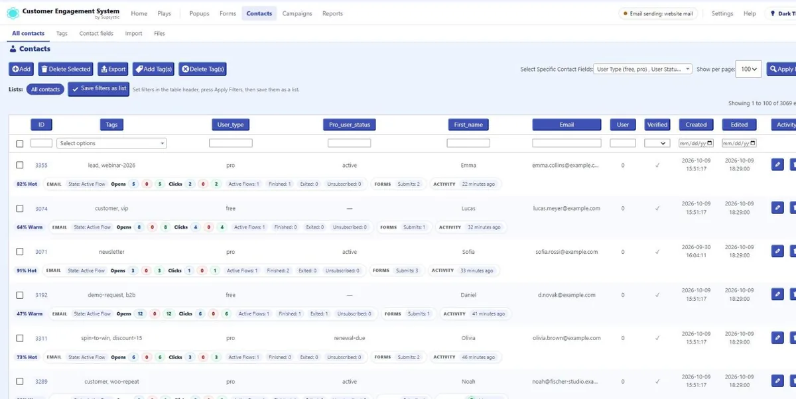This screenshot has height=399, width=796.
Task: Open the edit pencil icon on Noah's row
Action: click(x=777, y=381)
